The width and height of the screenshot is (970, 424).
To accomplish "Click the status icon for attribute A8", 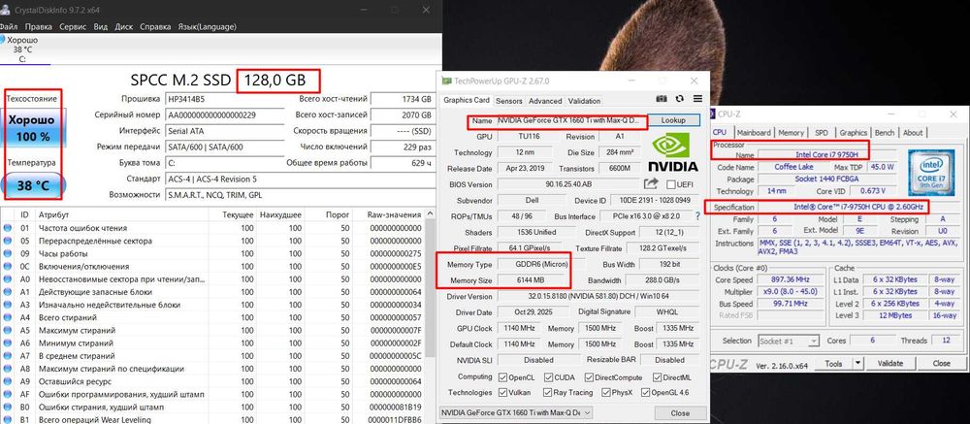I will click(8, 369).
